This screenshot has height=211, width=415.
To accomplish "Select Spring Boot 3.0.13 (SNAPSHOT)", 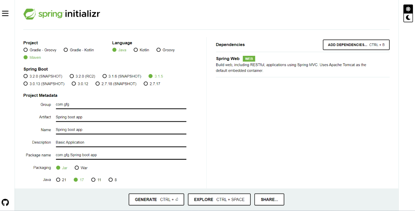I will pos(44,84).
